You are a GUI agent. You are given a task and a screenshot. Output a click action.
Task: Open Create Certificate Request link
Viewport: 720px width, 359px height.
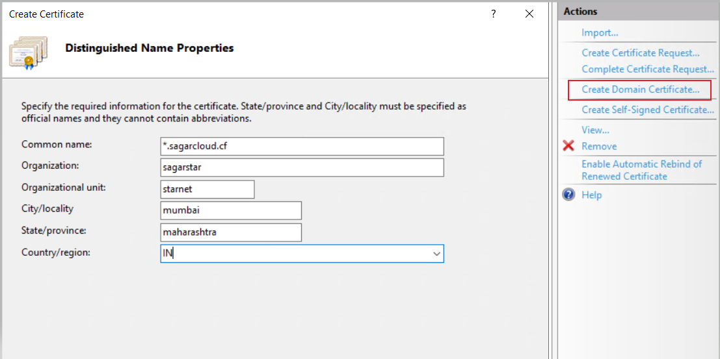pos(640,53)
